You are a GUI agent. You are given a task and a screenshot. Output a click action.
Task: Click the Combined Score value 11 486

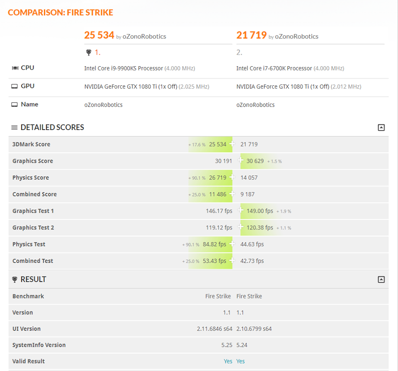coord(218,194)
